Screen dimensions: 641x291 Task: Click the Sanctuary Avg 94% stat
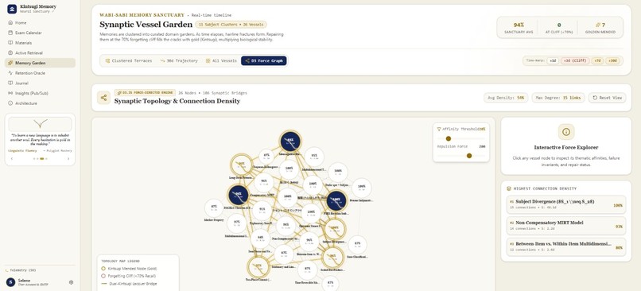(x=519, y=27)
